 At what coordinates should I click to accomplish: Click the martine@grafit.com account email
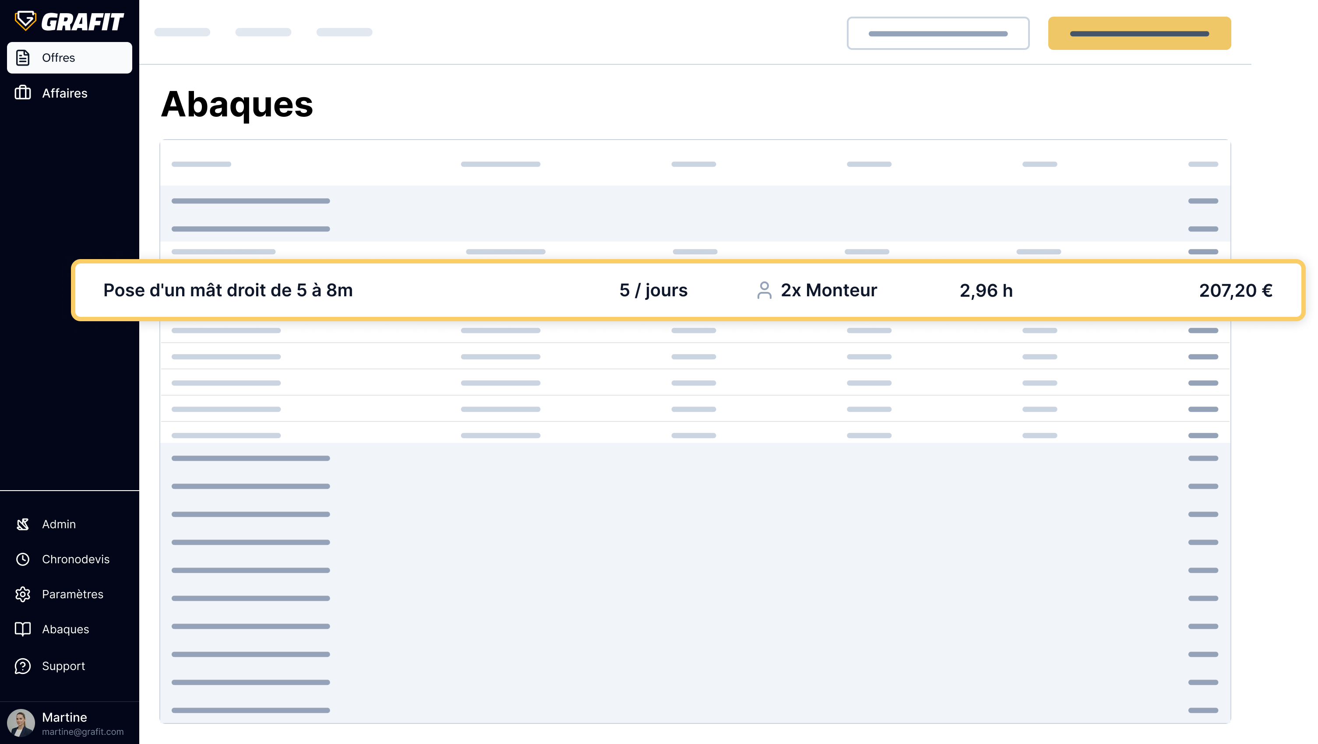point(83,732)
